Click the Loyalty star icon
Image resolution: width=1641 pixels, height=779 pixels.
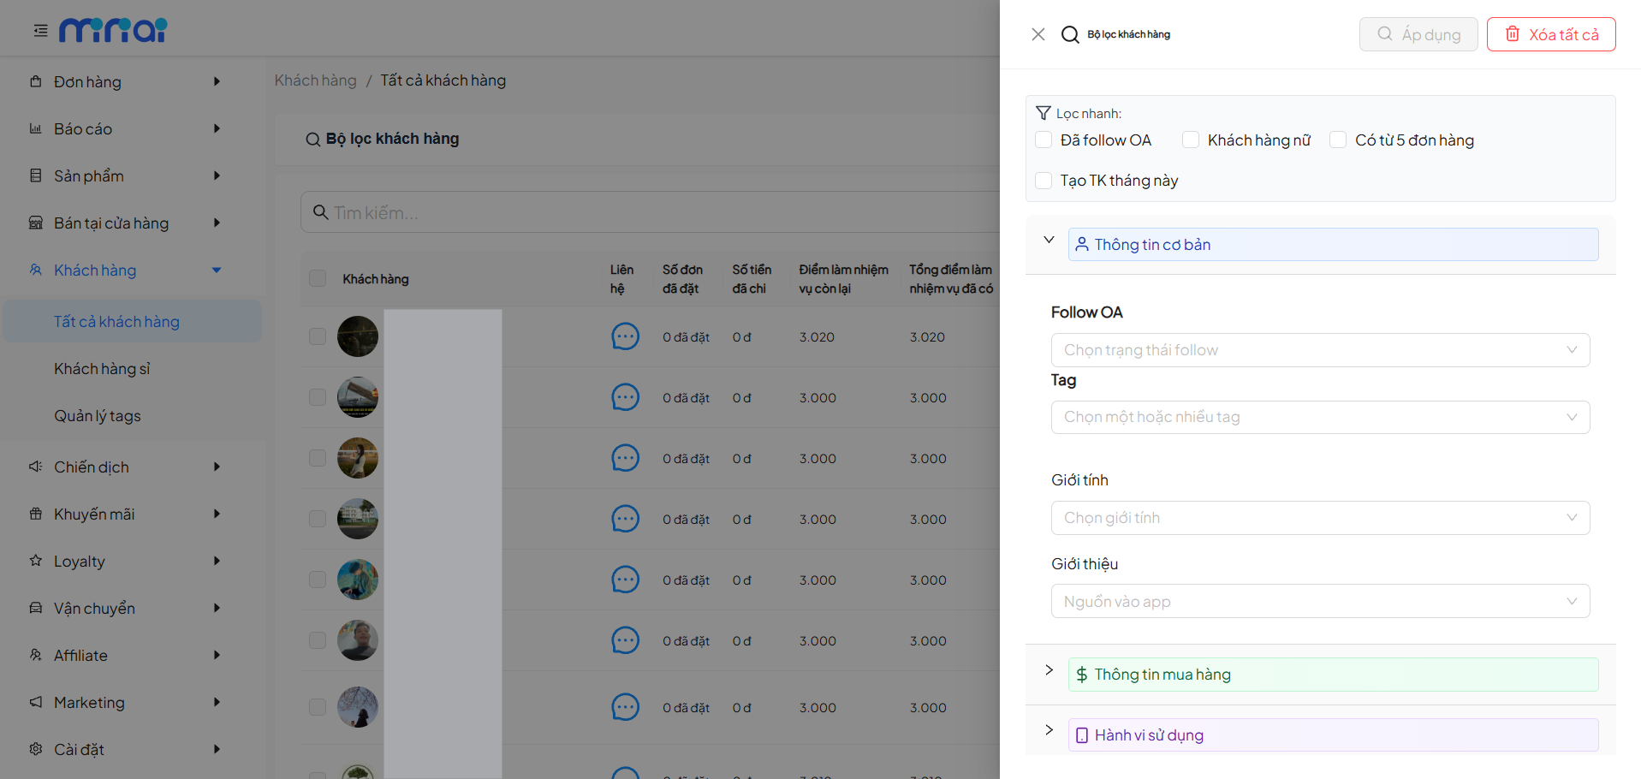pyautogui.click(x=36, y=561)
